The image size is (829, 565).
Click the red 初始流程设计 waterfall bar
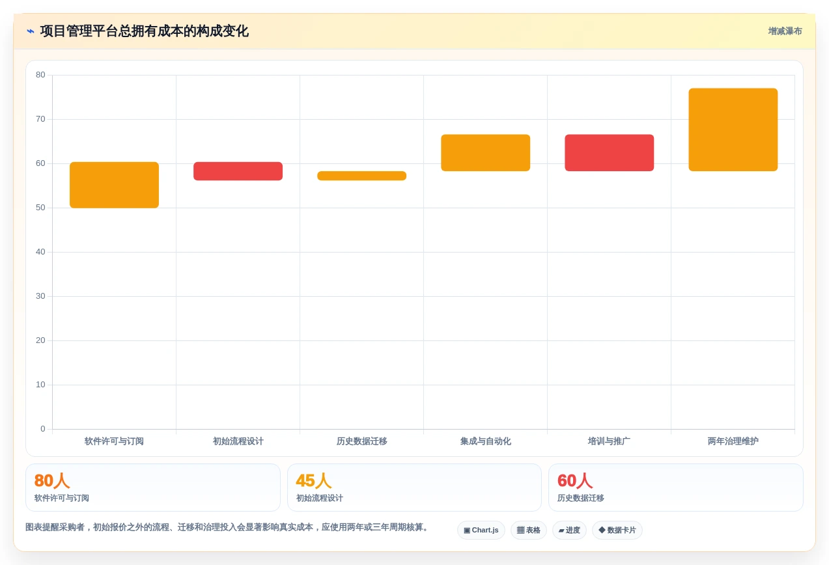[x=238, y=171]
